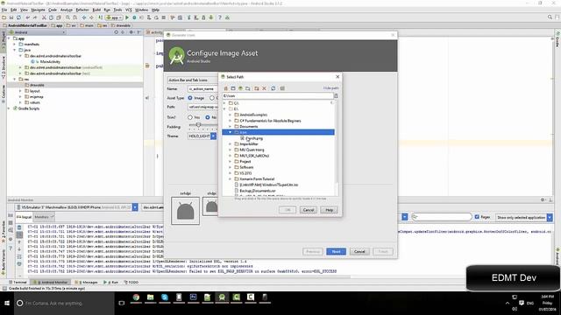Click the Redo arrow icon in main toolbar

point(35,17)
